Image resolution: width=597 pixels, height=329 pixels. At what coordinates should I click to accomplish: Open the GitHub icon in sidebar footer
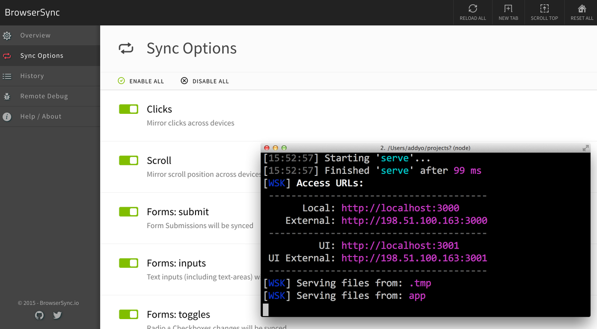click(39, 315)
